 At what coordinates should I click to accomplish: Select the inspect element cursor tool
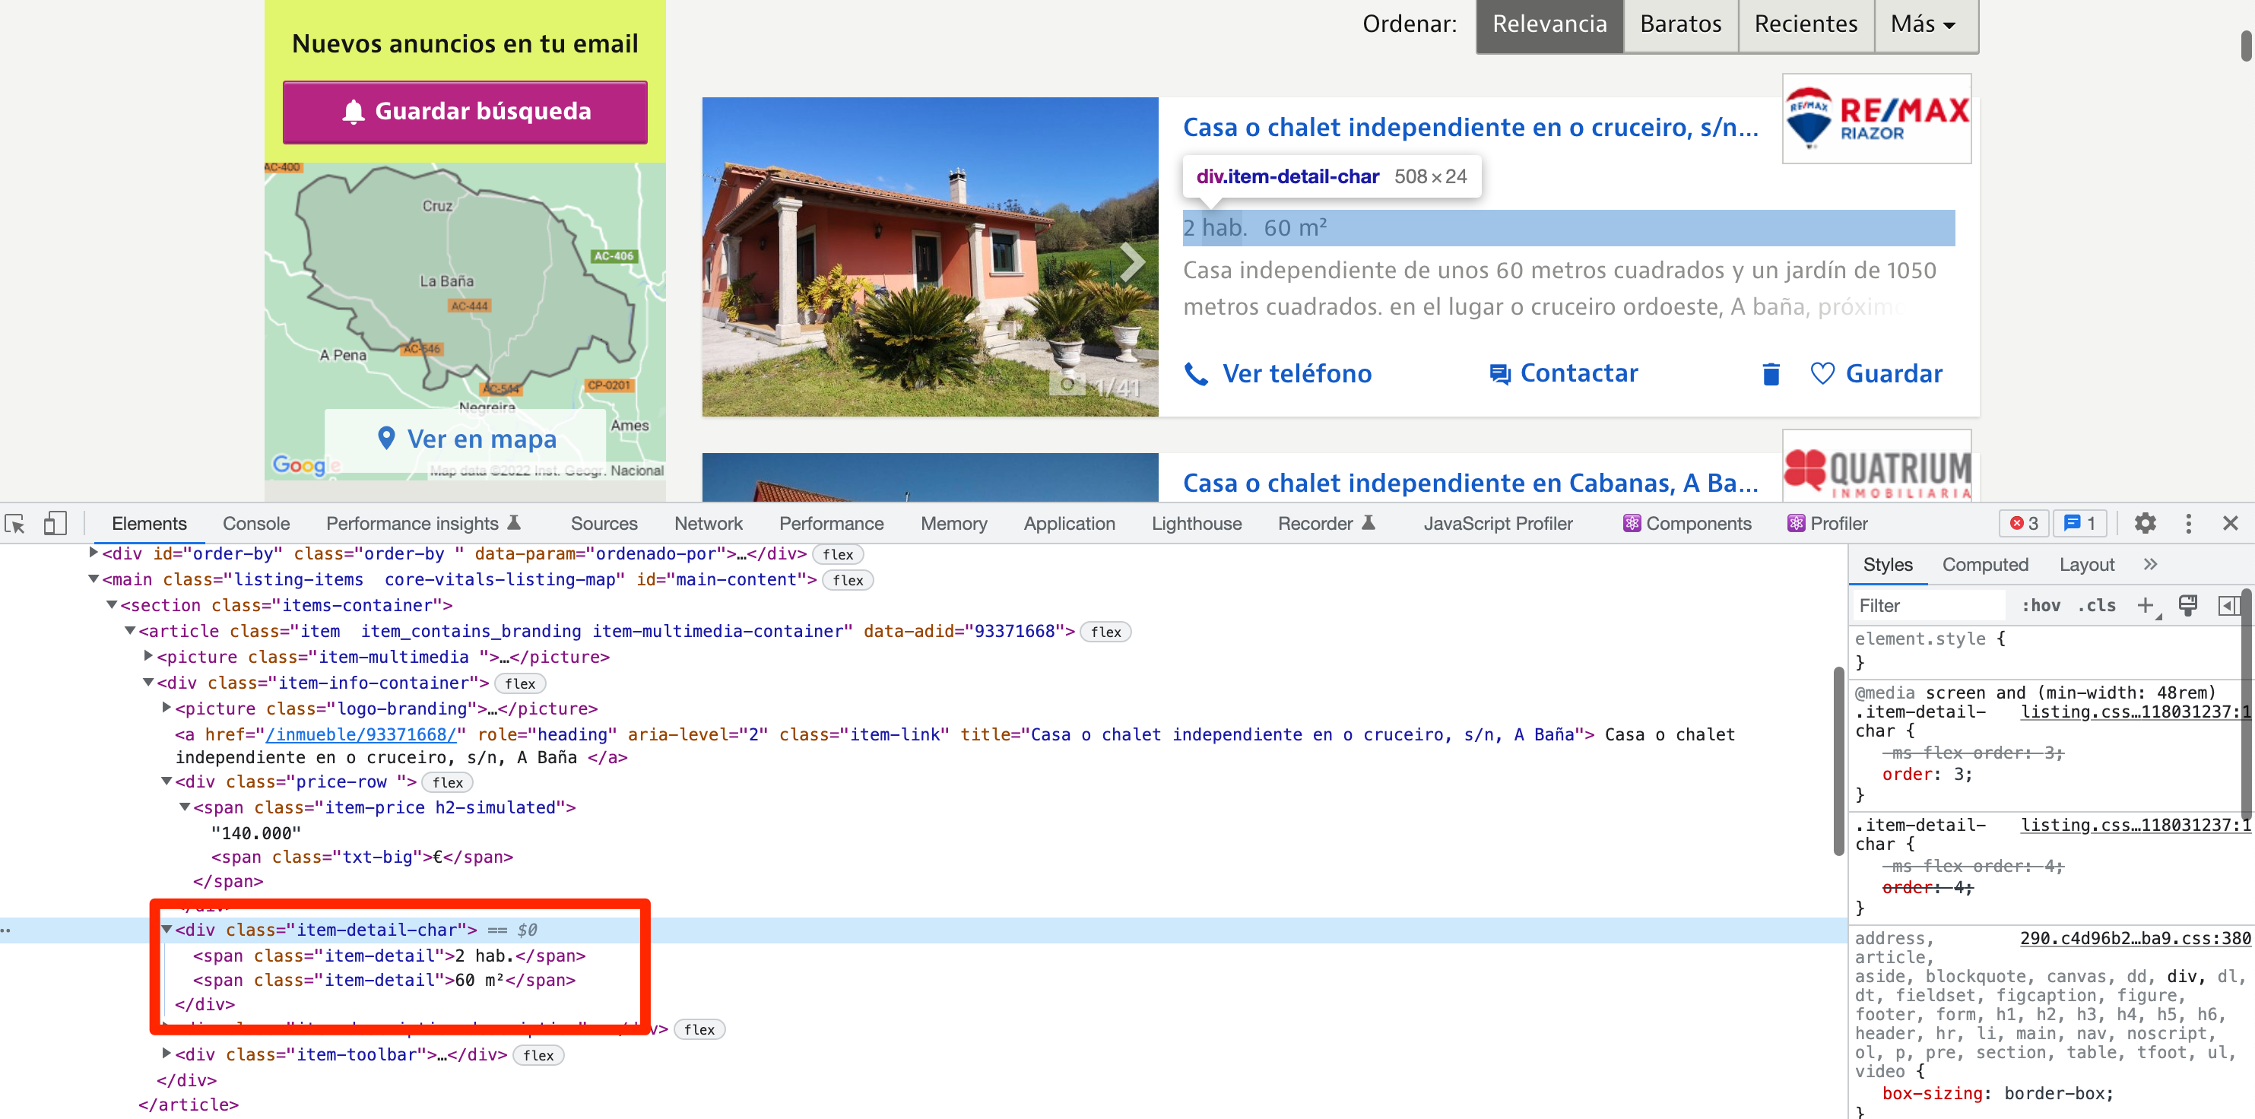[15, 523]
